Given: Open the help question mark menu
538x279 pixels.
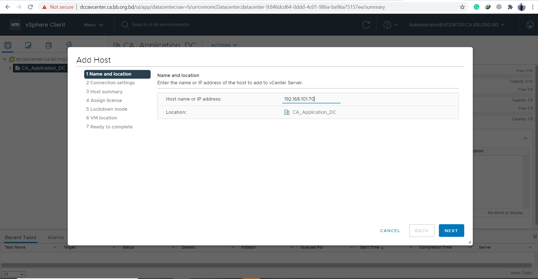Looking at the screenshot, I should click(x=390, y=25).
